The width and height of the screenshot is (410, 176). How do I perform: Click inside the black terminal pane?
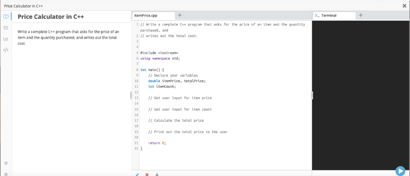click(361, 95)
